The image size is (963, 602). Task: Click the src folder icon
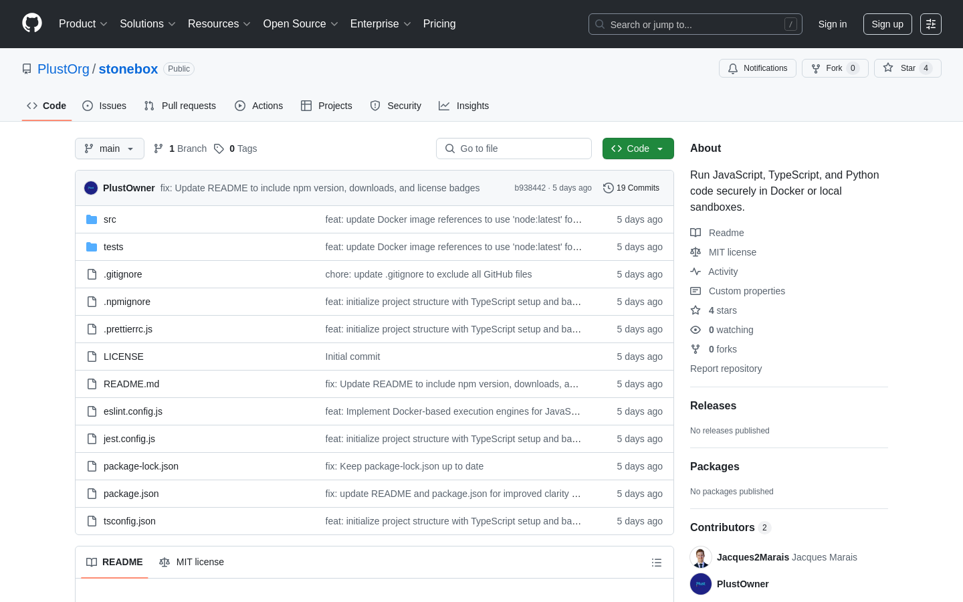click(92, 219)
